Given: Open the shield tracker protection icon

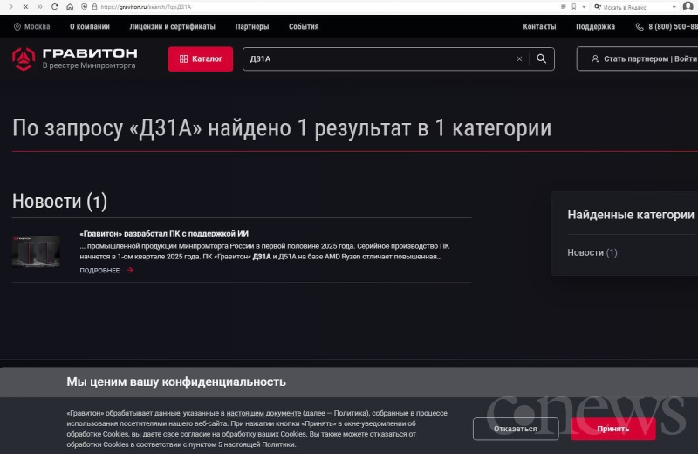Looking at the screenshot, I should (x=85, y=7).
